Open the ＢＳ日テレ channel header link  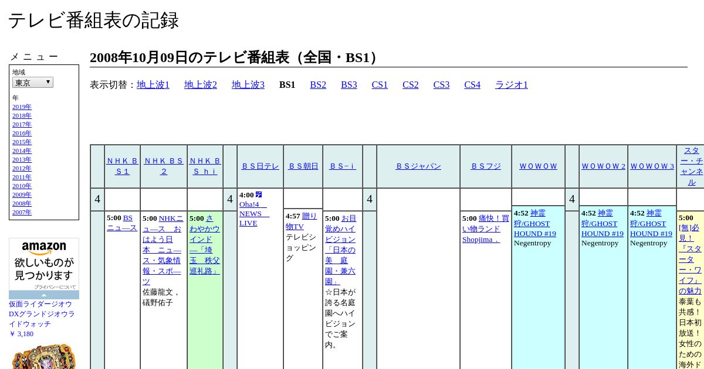260,166
